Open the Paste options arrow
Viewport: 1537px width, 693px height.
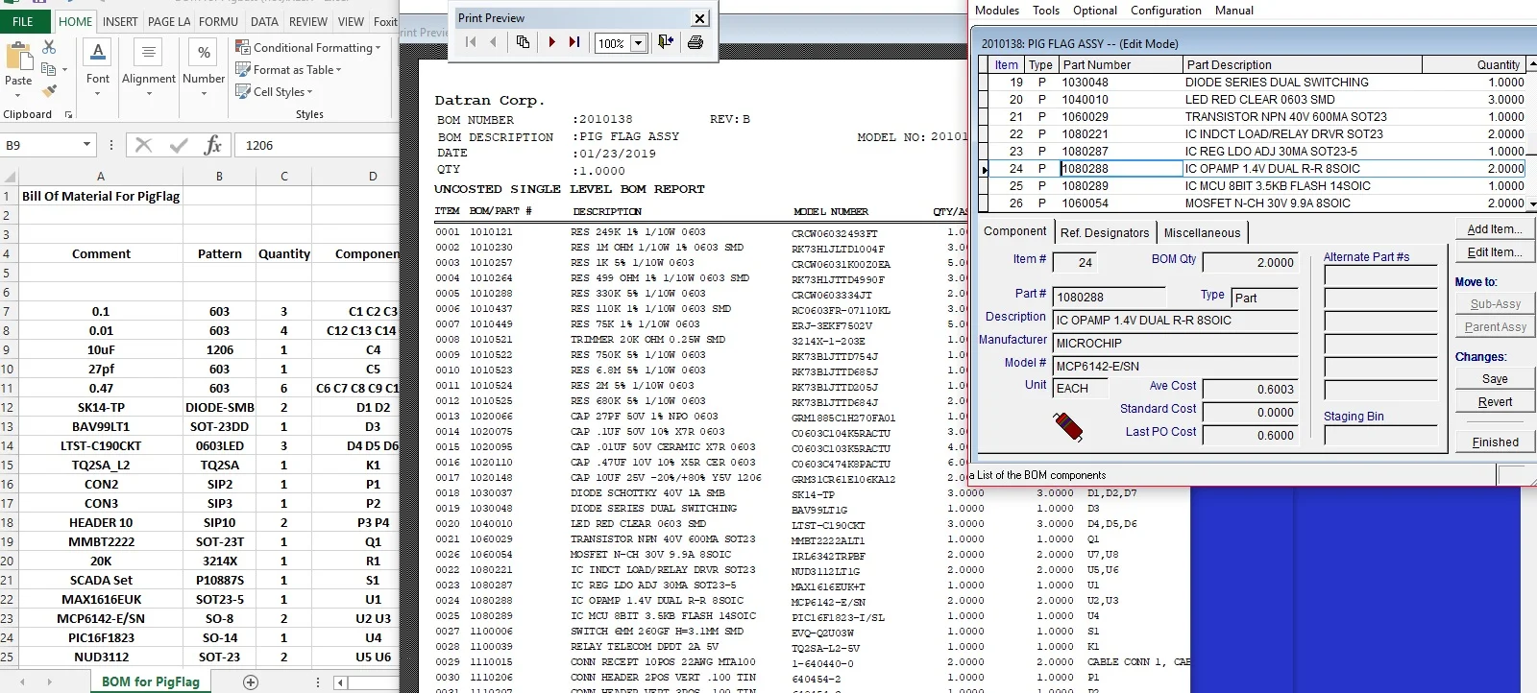18,94
